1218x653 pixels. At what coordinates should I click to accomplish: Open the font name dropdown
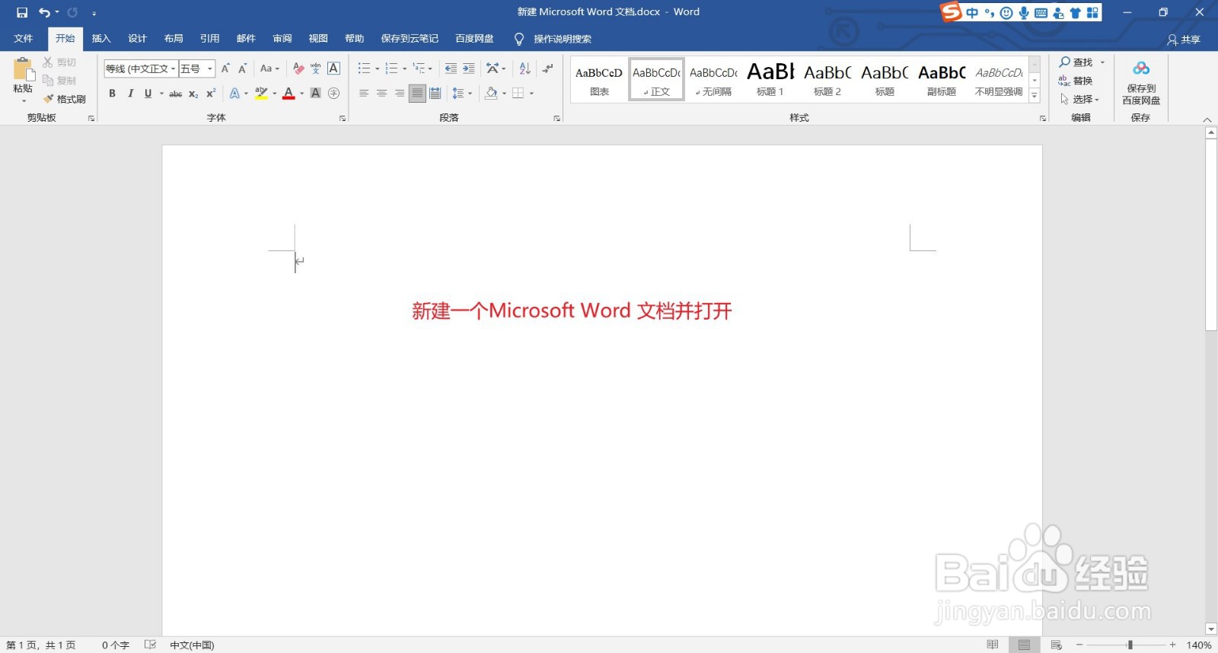(x=174, y=68)
